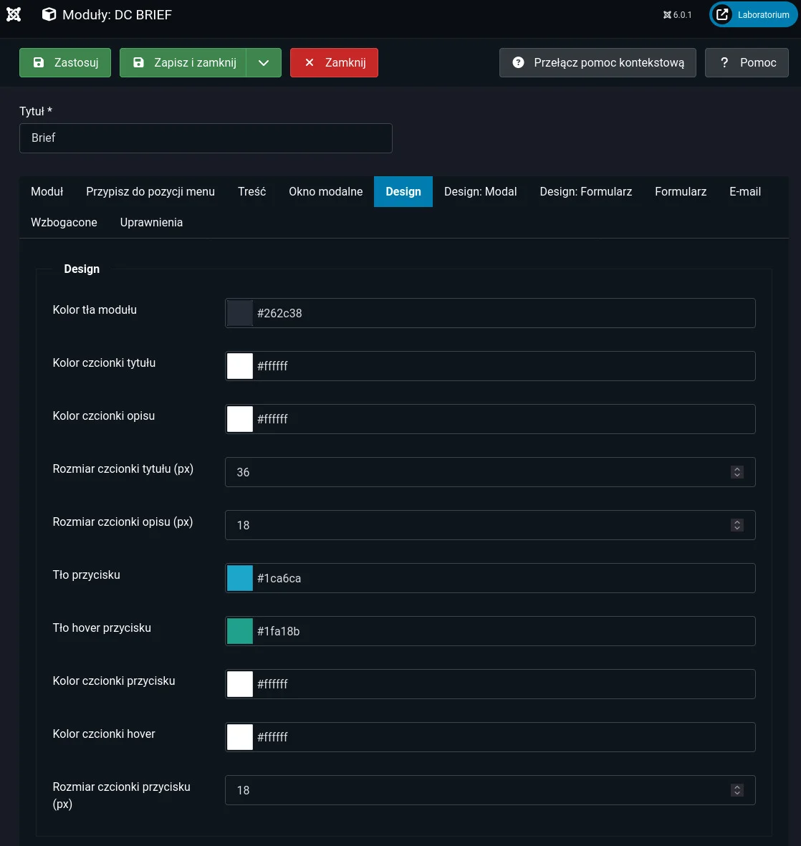Adjust Rozmiar czcionki przycisku stepper arrows
The image size is (801, 846).
coord(737,790)
